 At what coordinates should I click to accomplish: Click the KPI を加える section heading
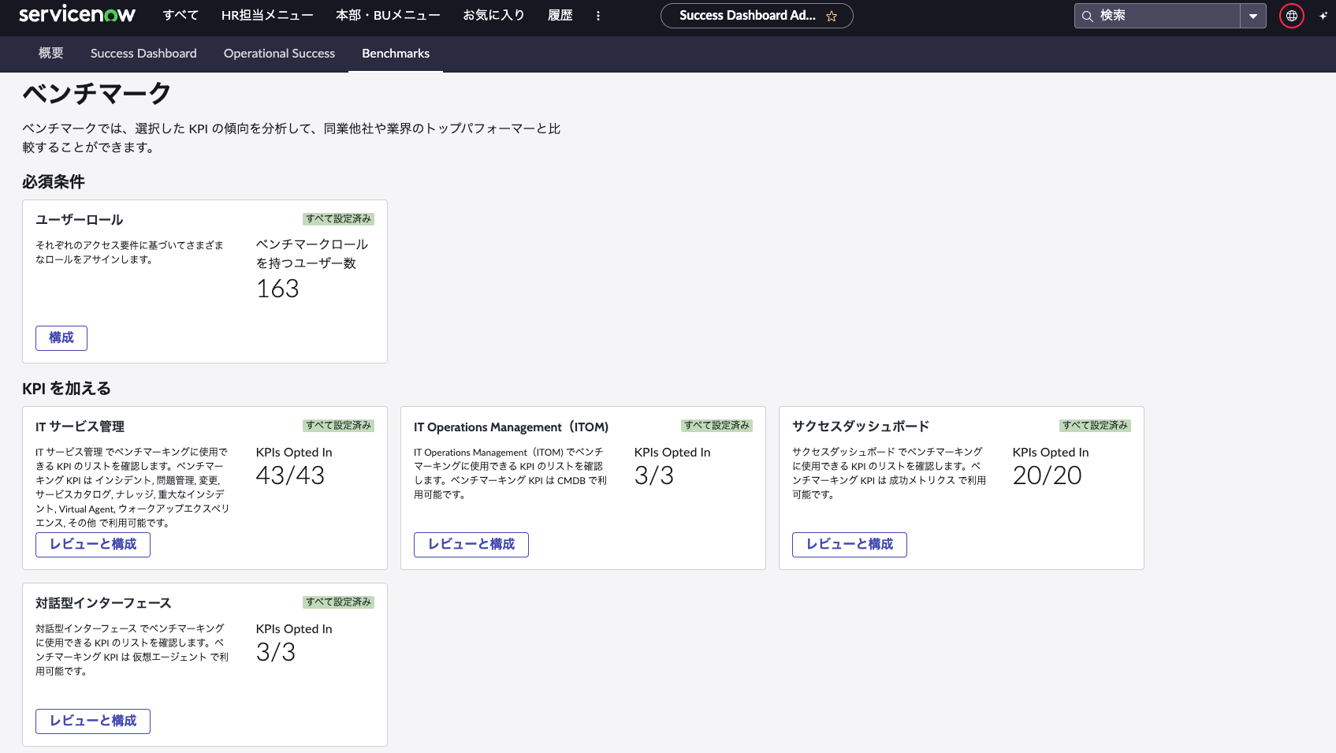coord(67,389)
